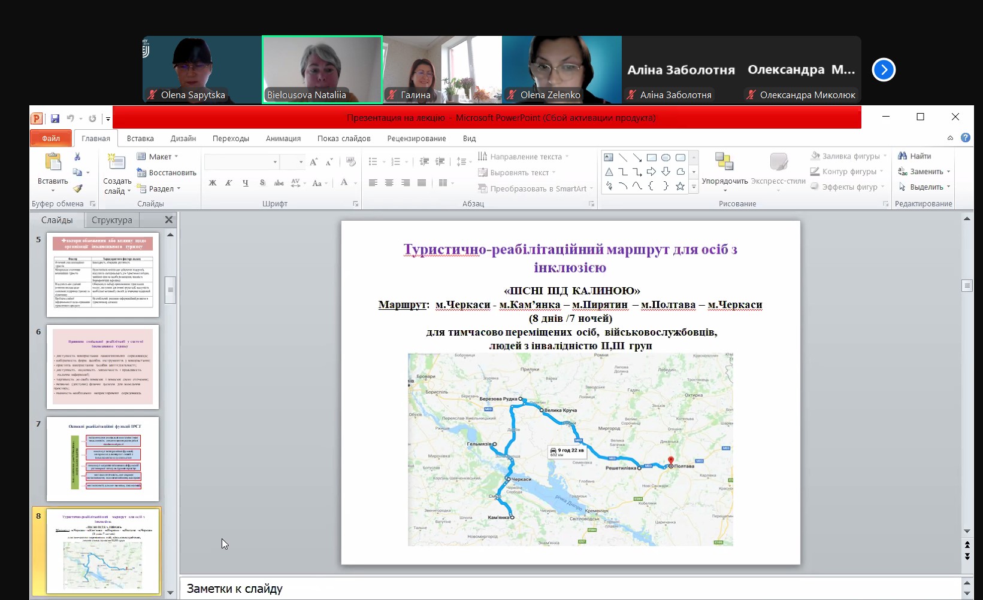This screenshot has width=983, height=600.
Task: Click the Вставить paste clipboard icon
Action: pyautogui.click(x=53, y=162)
